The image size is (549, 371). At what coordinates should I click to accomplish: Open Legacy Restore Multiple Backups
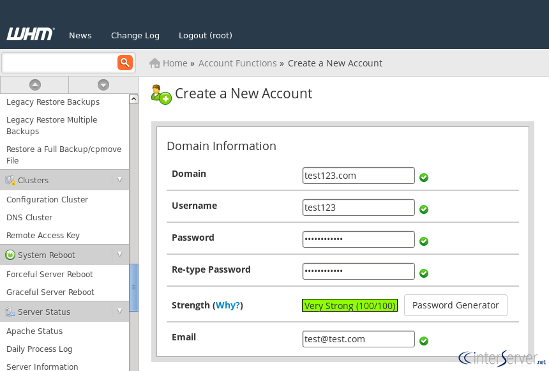pos(52,125)
